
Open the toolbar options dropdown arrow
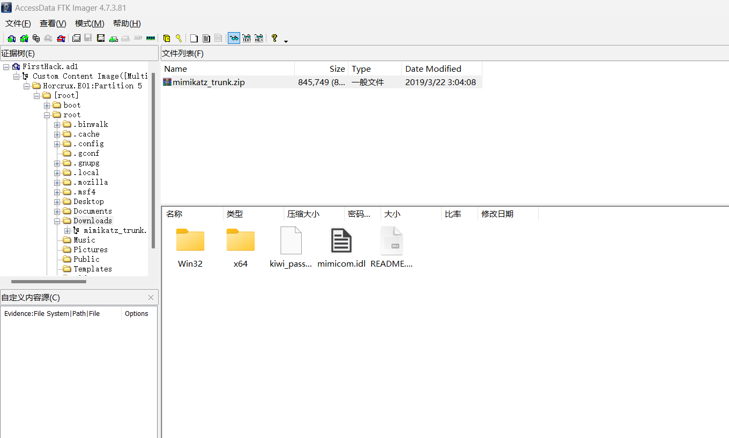pos(286,41)
